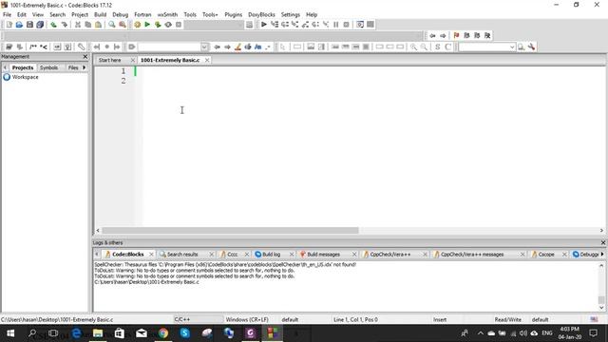Select the 1001-Extremely Basic.c editor tab
The height and width of the screenshot is (342, 608).
[170, 60]
